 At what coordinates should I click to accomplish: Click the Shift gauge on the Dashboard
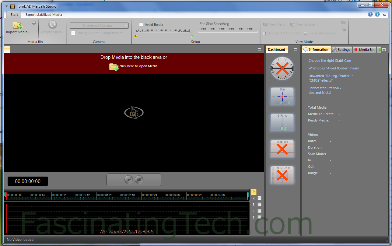[282, 97]
